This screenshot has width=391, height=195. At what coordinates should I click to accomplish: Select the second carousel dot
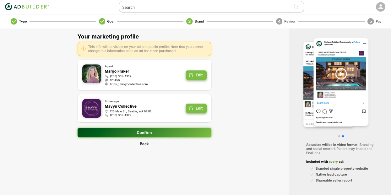pyautogui.click(x=343, y=136)
